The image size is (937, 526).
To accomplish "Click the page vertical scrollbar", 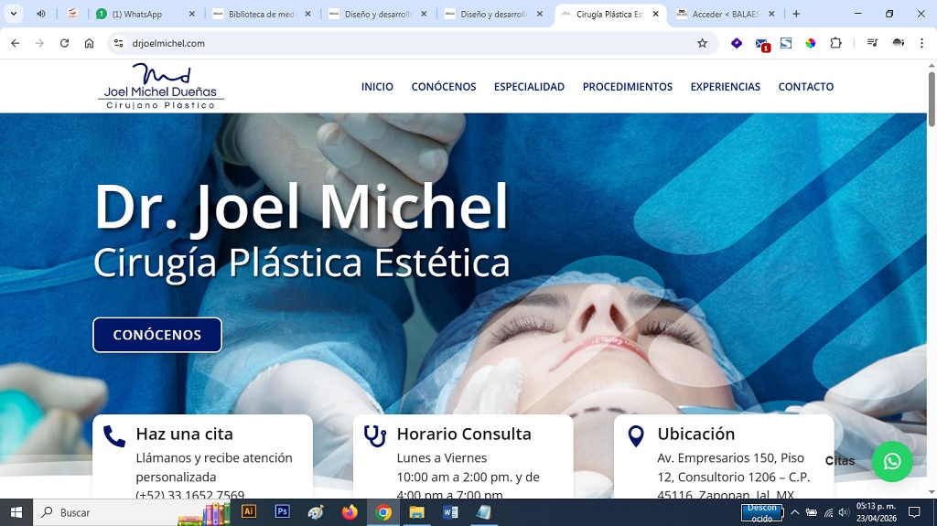I will pyautogui.click(x=932, y=274).
